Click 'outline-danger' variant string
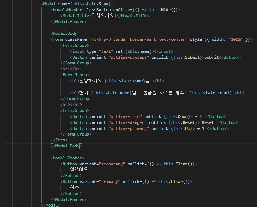Image resolution: width=257 pixels, height=207 pixels. (127, 123)
